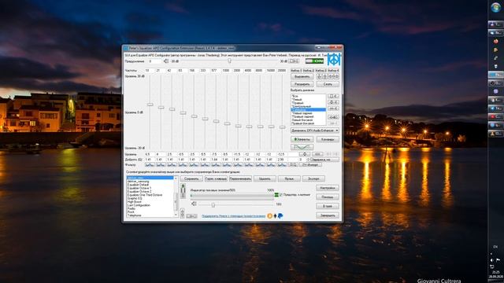
Task: Set the filter type icon for the 83 Hz band
Action: tap(183, 164)
